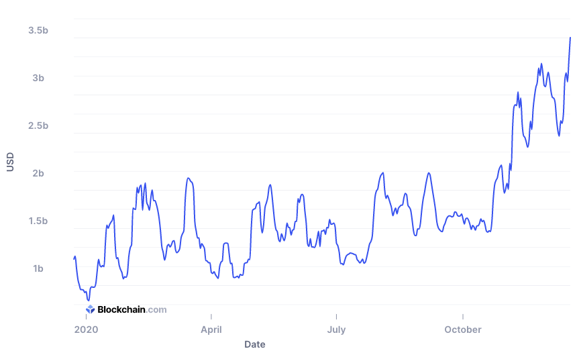Click the 2b y-axis label
This screenshot has width=577, height=353.
click(x=38, y=173)
